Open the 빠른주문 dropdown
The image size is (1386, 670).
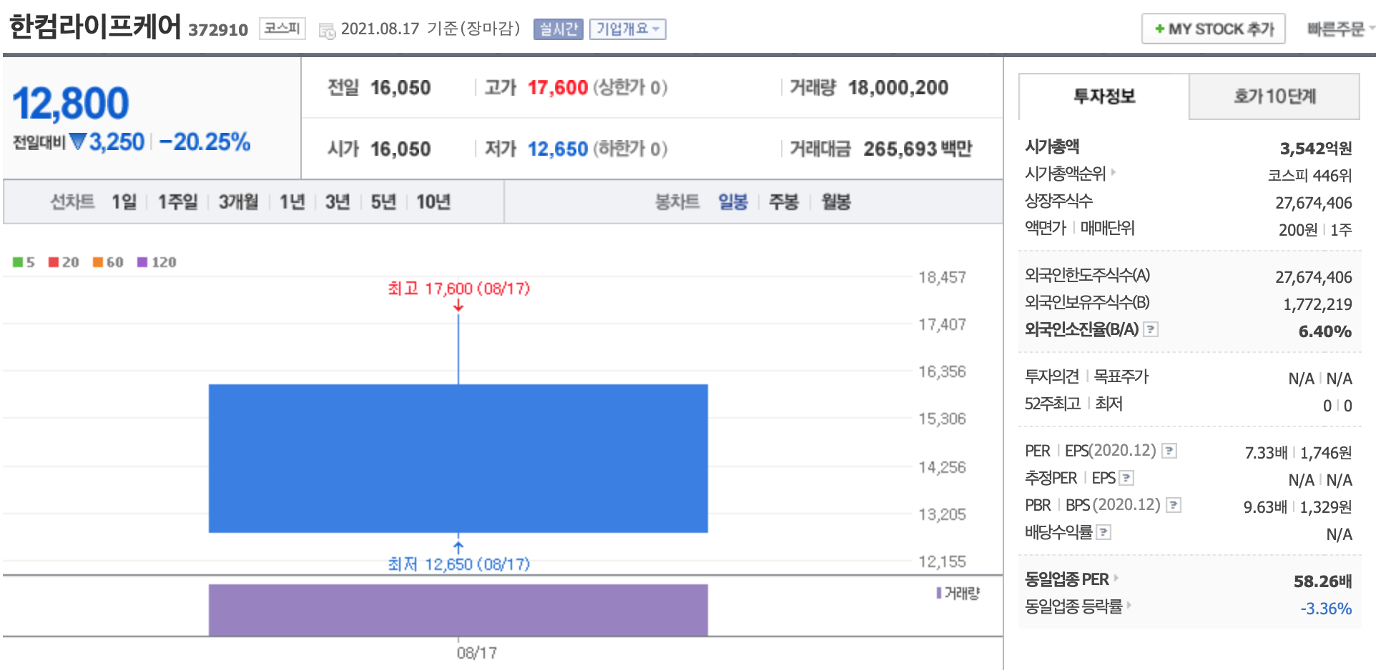coord(1340,29)
